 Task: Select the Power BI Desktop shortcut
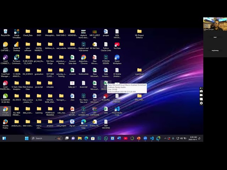[16, 45]
